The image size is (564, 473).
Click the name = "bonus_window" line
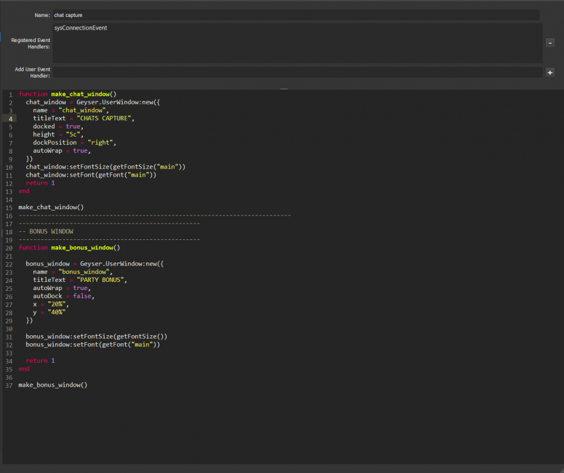coord(73,272)
